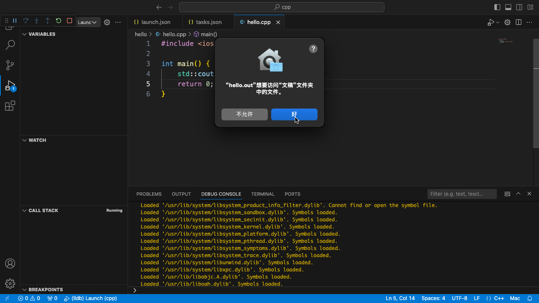The width and height of the screenshot is (539, 303).
Task: Maximize the panel with the chevron
Action: (518, 194)
